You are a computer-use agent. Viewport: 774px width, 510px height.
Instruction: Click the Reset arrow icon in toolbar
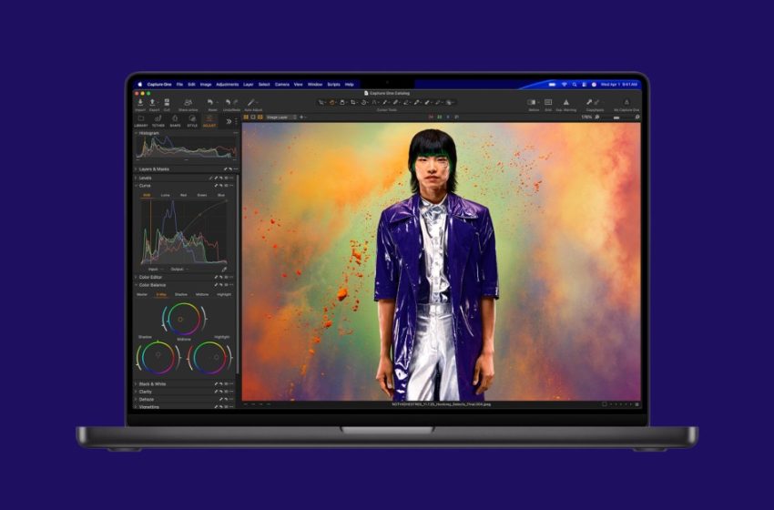(x=212, y=102)
